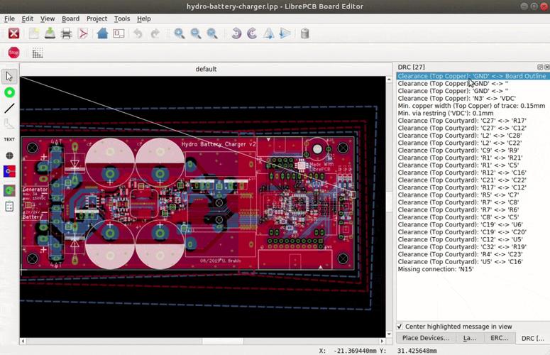Open the Tools menu

(x=122, y=18)
